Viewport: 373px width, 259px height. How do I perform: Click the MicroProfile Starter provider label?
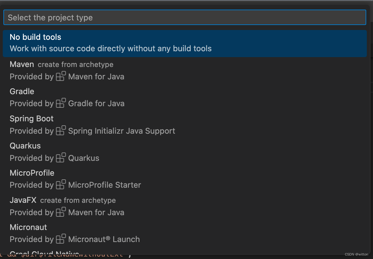tap(105, 185)
